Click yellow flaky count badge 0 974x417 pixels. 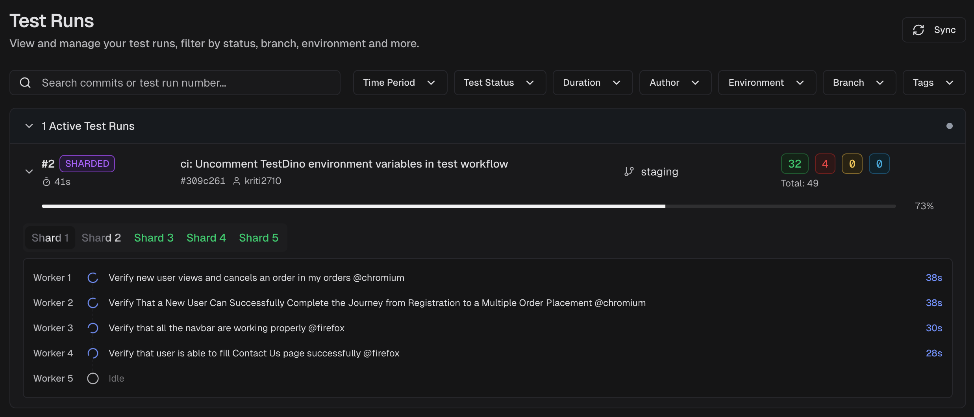click(852, 164)
